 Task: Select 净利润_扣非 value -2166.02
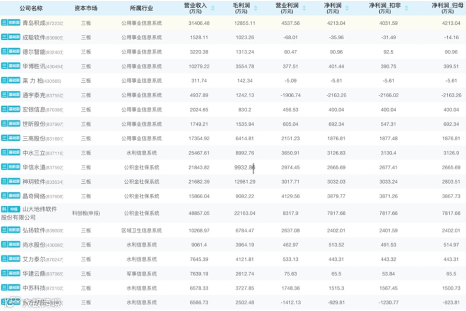pos(388,95)
